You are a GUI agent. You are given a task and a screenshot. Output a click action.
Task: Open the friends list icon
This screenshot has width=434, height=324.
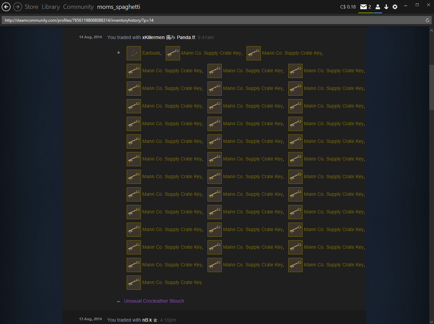click(x=378, y=7)
